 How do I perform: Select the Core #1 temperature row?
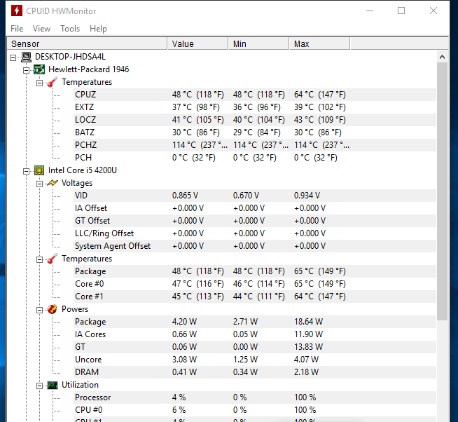pos(255,297)
